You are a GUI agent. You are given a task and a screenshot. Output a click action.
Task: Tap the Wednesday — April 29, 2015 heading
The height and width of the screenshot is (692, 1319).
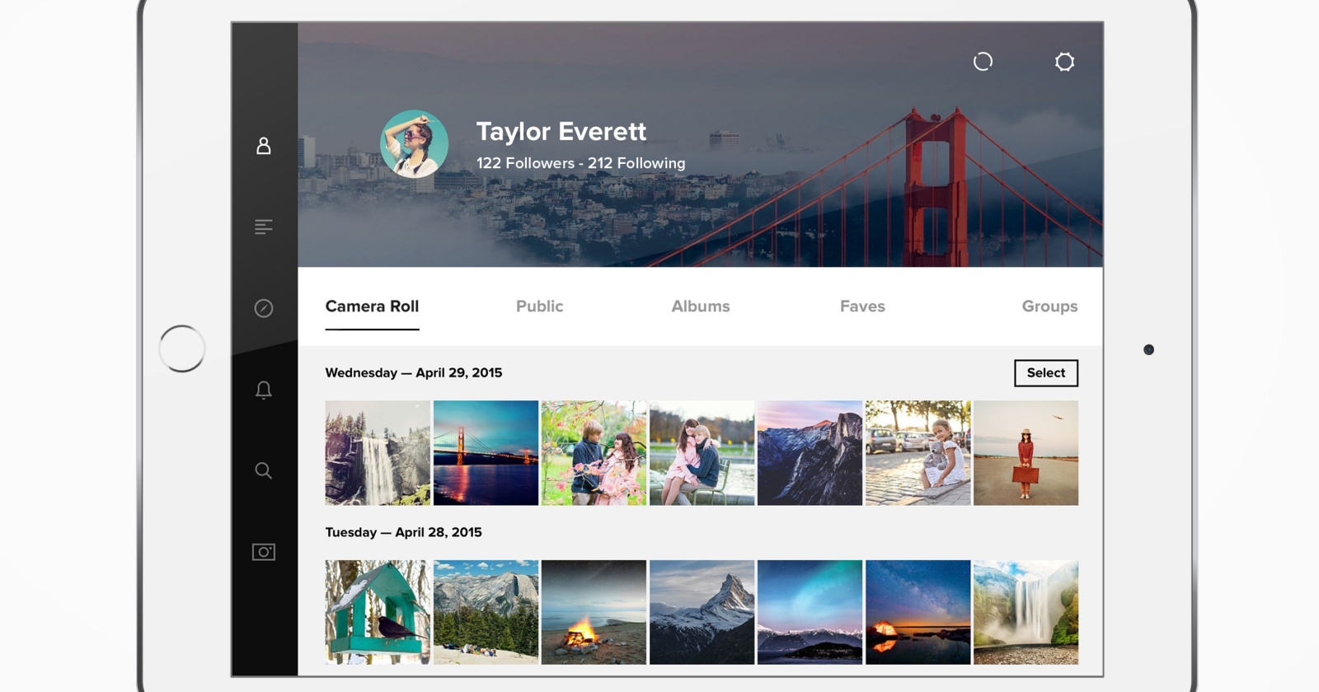(x=414, y=373)
